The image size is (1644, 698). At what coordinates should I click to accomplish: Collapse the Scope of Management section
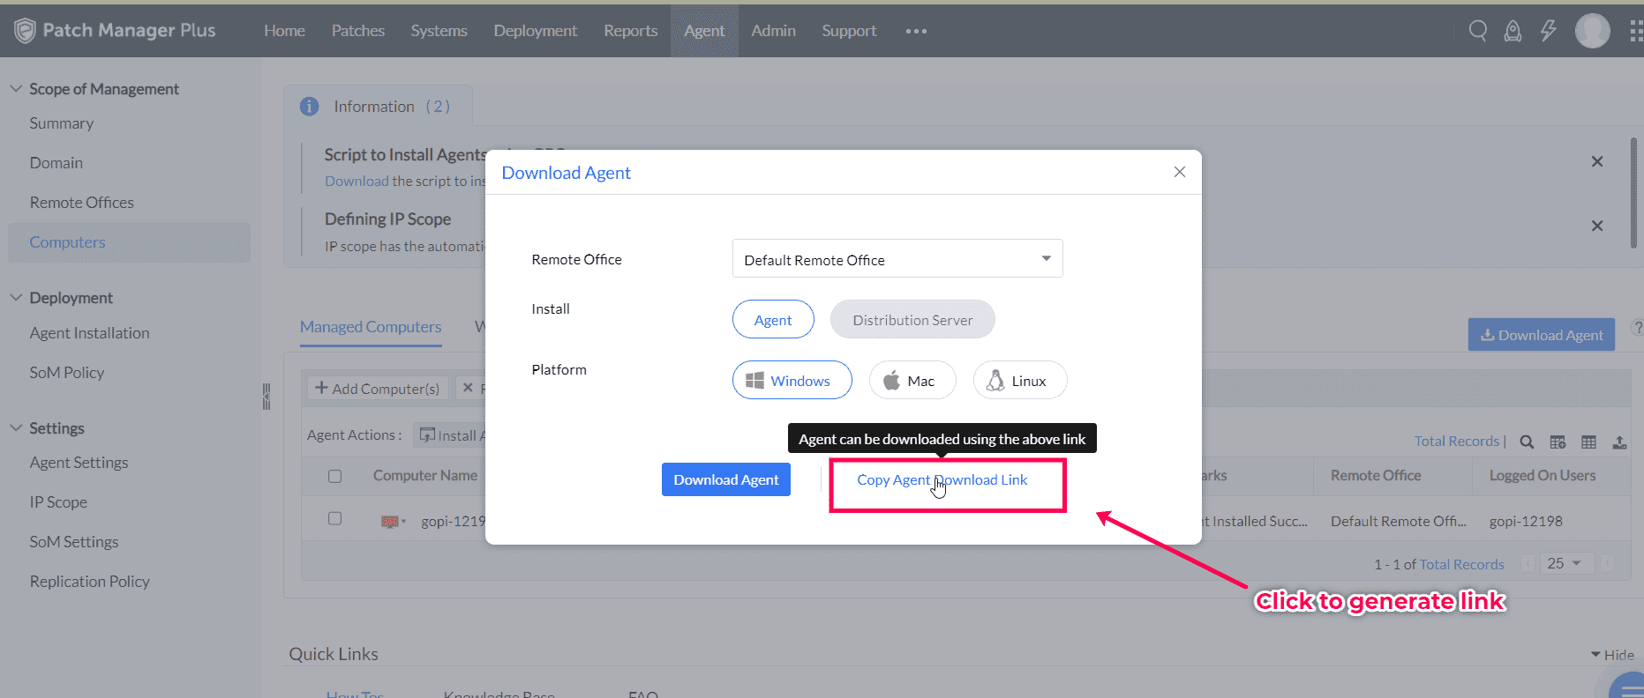(x=16, y=88)
